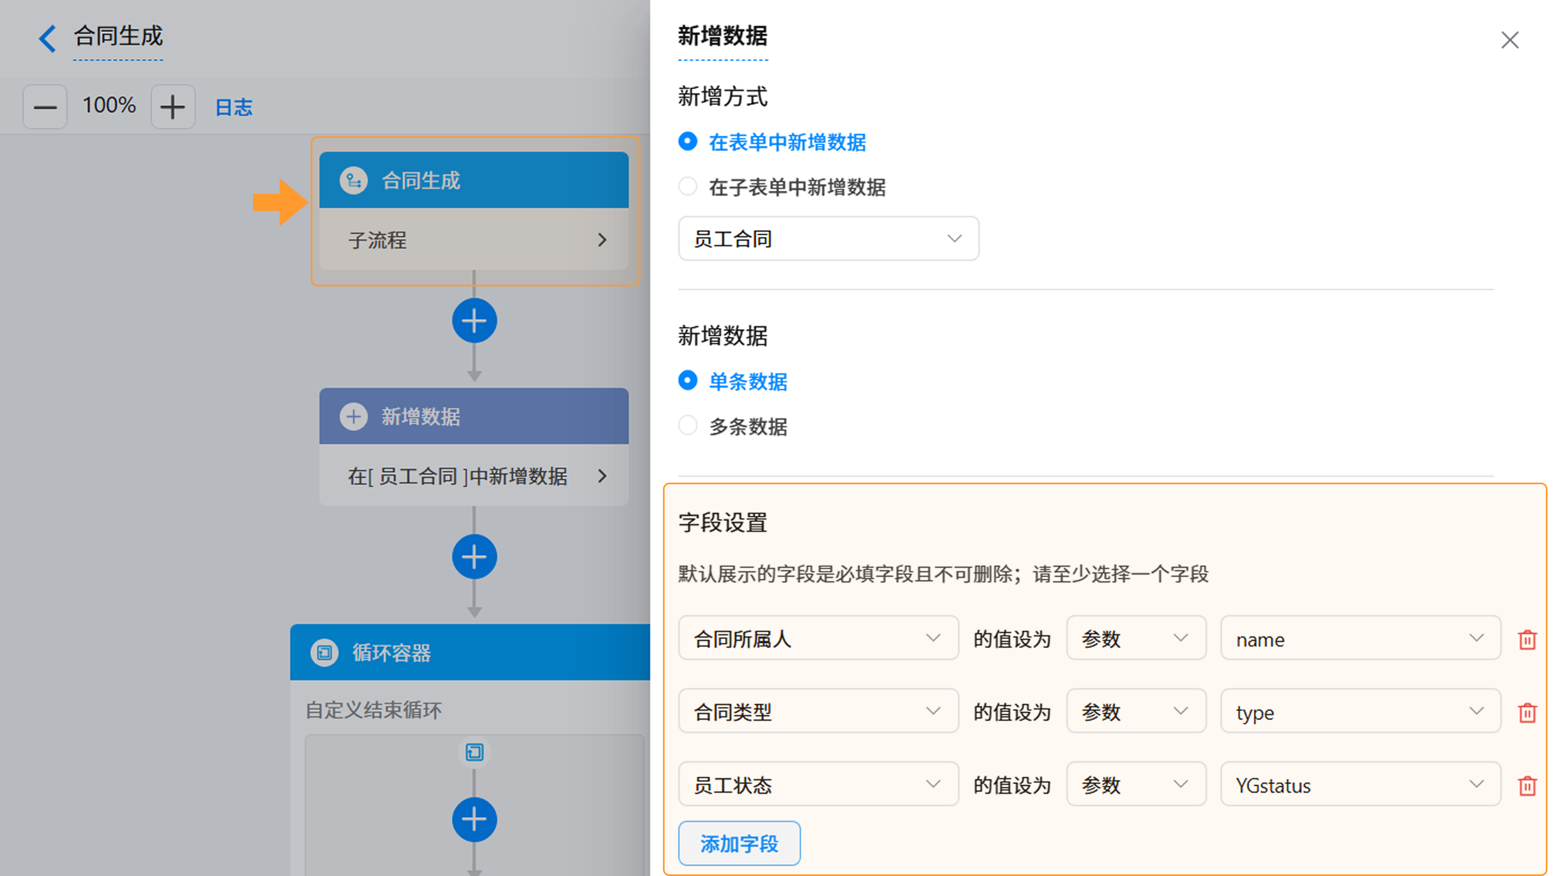
Task: Close the 新增数据 panel
Action: pyautogui.click(x=1510, y=40)
